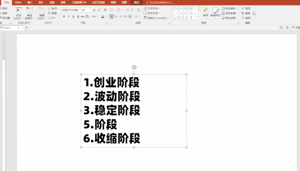Select the right arrow shape in the gallery
The image size is (300, 171).
click(x=178, y=17)
